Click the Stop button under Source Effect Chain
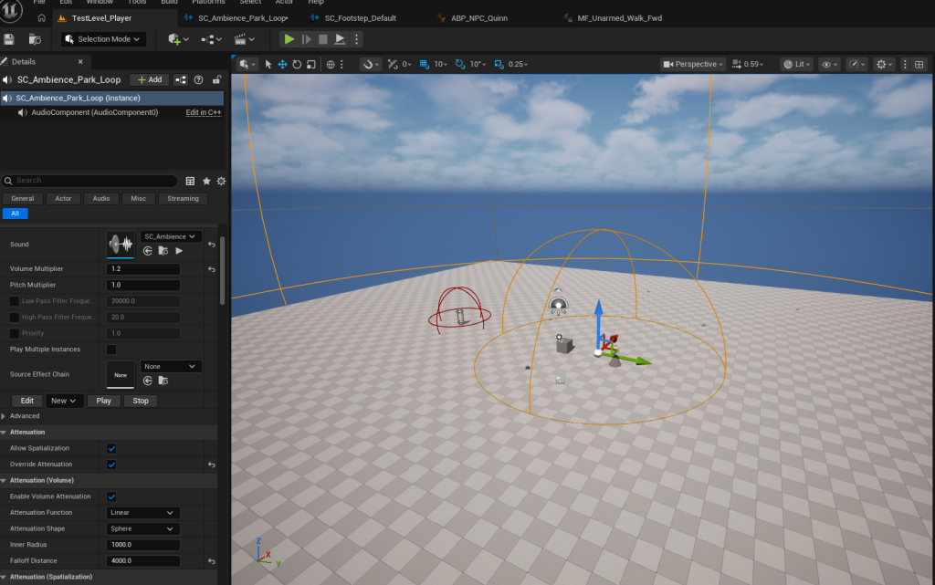935x585 pixels. pyautogui.click(x=140, y=400)
